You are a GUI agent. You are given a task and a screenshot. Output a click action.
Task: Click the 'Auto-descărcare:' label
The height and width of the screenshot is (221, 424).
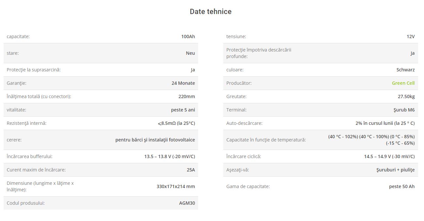244,123
